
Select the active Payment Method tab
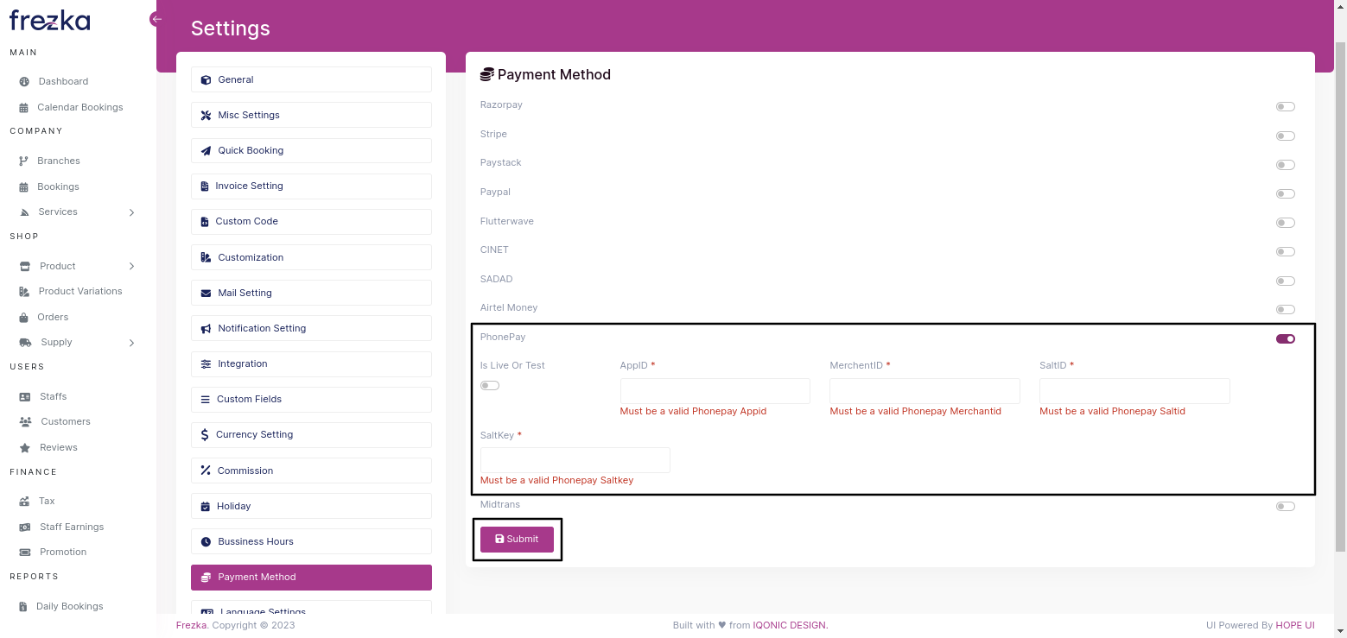(x=311, y=578)
